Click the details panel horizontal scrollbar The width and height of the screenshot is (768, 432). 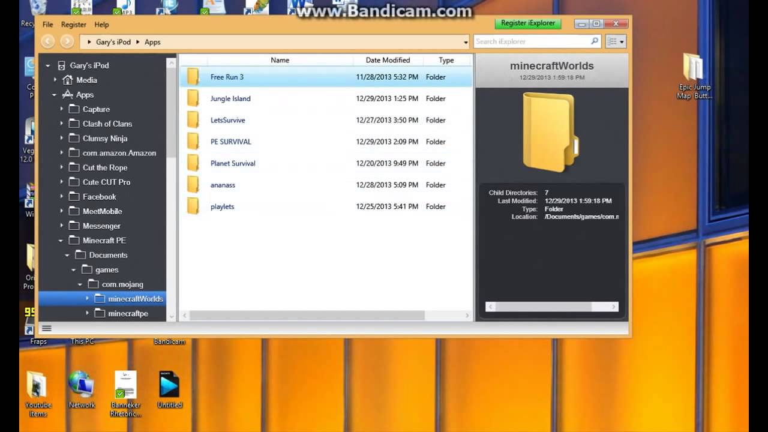(x=544, y=307)
